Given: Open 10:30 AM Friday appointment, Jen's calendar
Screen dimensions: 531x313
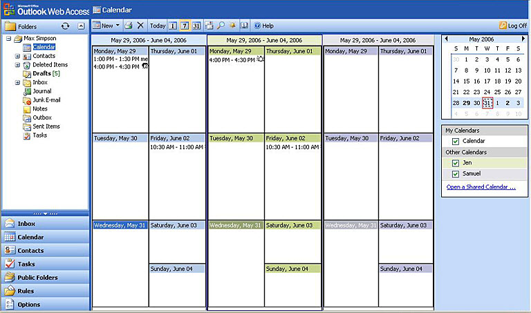Looking at the screenshot, I should (292, 147).
